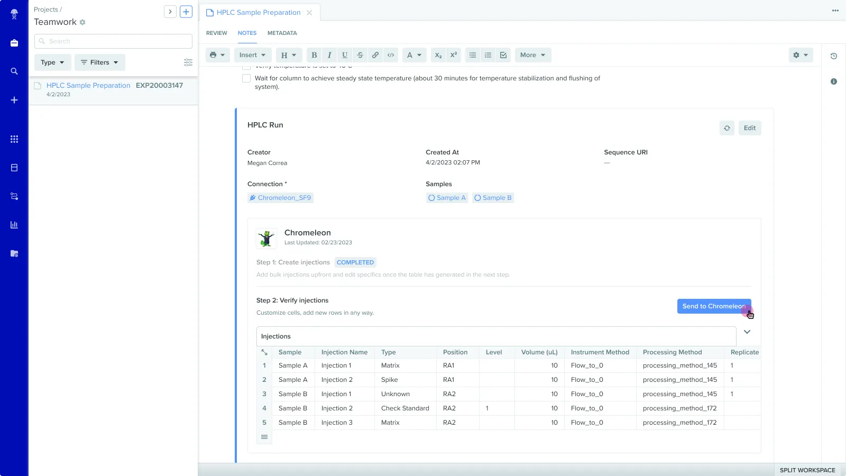Refresh the HPLC Run block

(x=727, y=128)
